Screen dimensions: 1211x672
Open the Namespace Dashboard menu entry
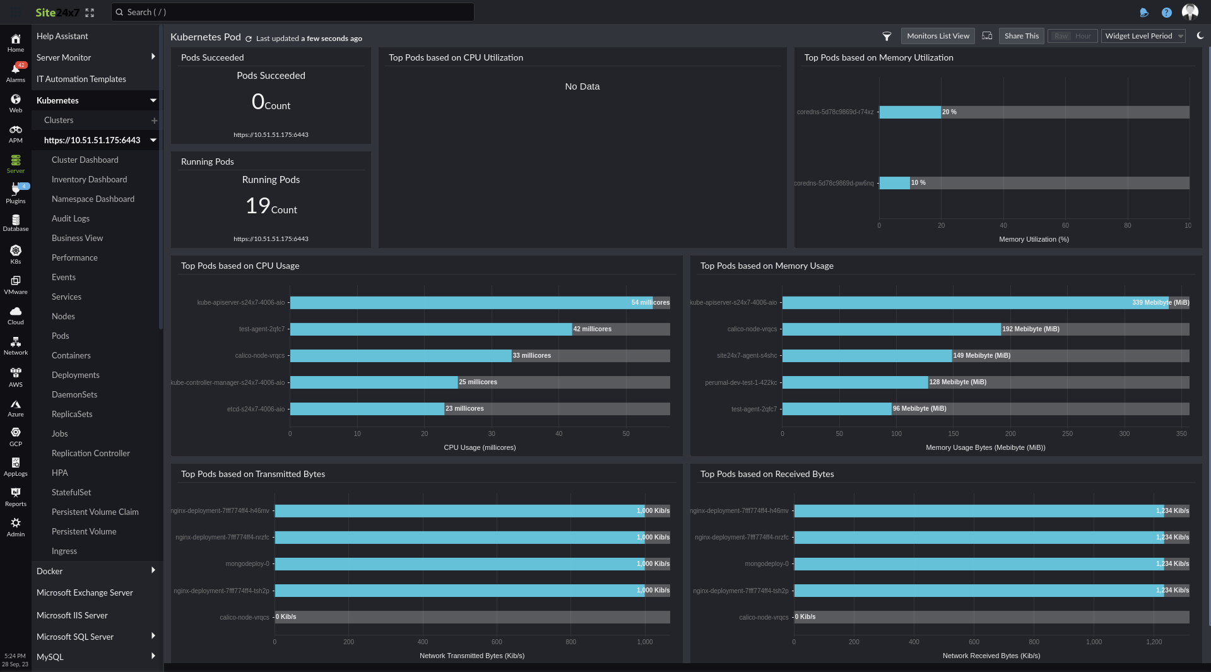93,199
